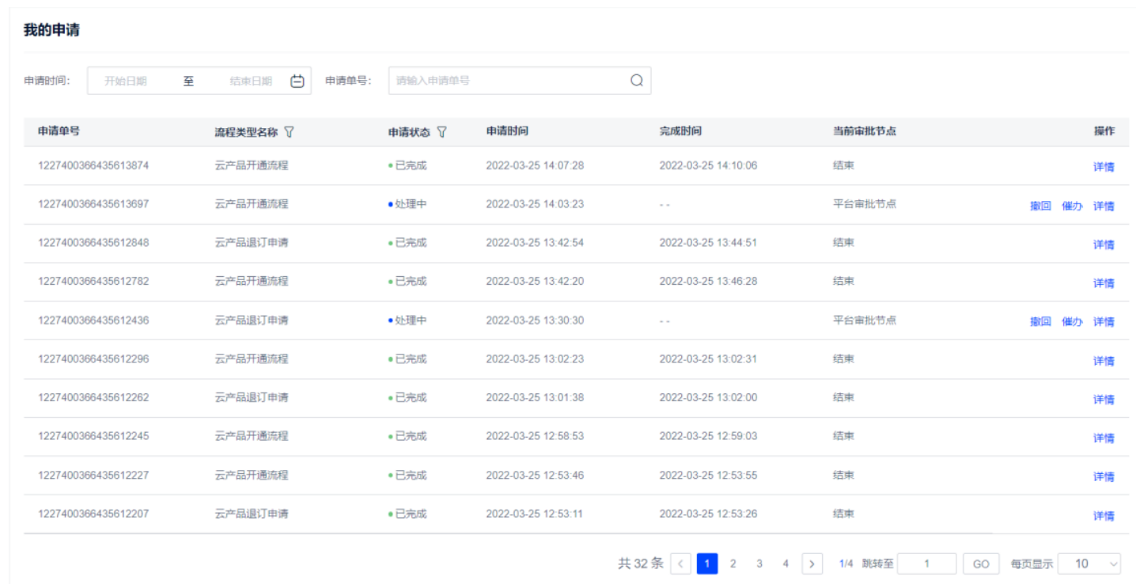Open the calendar icon in date range
The height and width of the screenshot is (584, 1136).
pos(297,81)
